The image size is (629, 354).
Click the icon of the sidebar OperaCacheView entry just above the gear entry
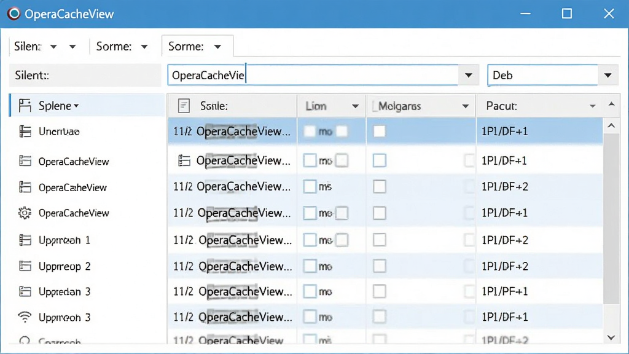coord(25,187)
